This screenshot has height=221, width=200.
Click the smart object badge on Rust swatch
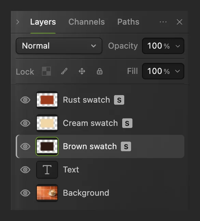point(119,100)
